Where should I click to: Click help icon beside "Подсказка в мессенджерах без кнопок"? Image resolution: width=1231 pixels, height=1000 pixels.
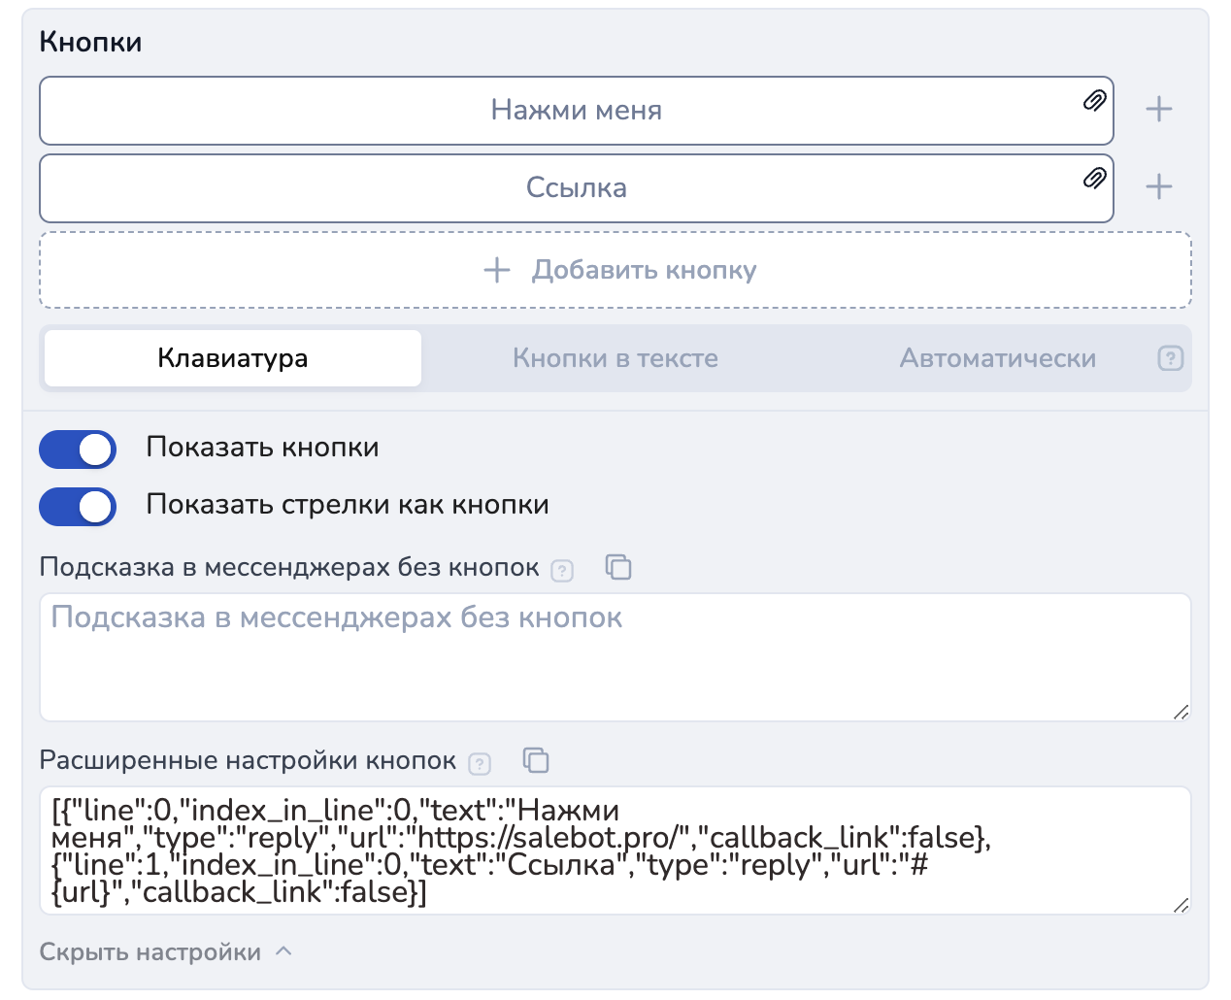click(x=562, y=571)
